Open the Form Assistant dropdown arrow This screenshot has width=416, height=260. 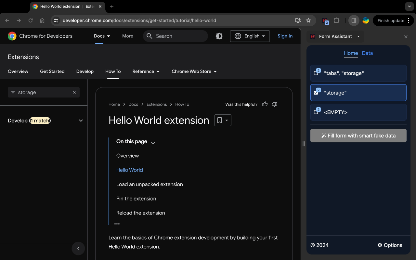(358, 36)
